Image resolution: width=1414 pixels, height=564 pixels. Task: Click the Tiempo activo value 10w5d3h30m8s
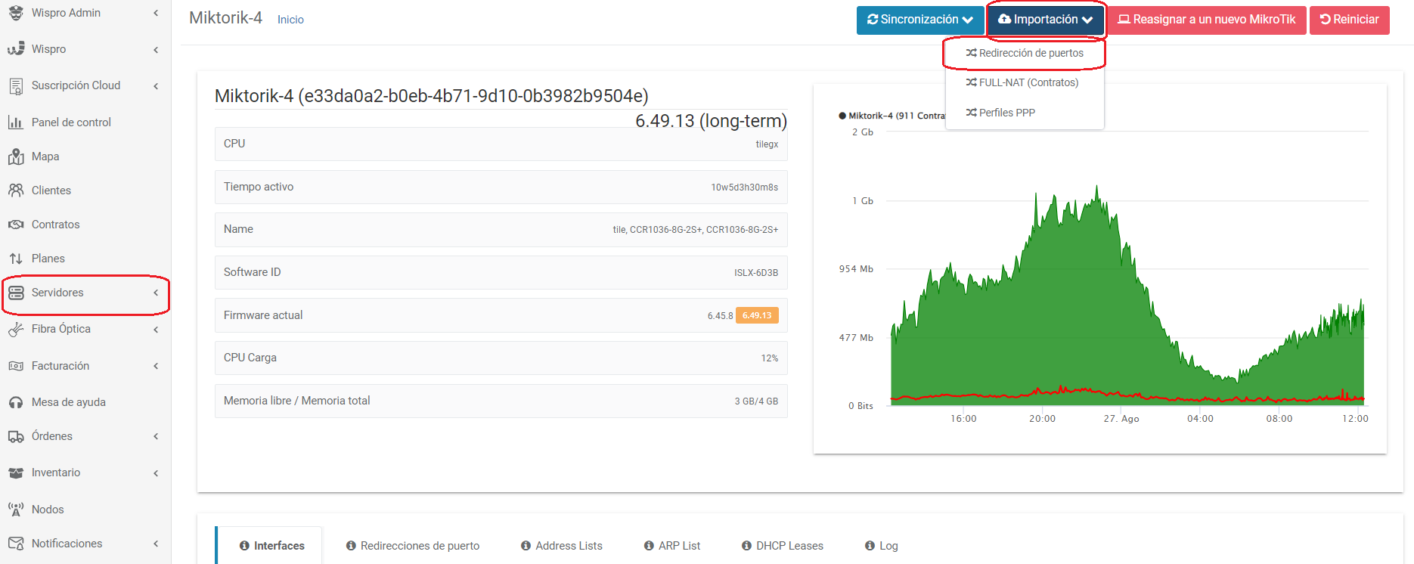744,187
